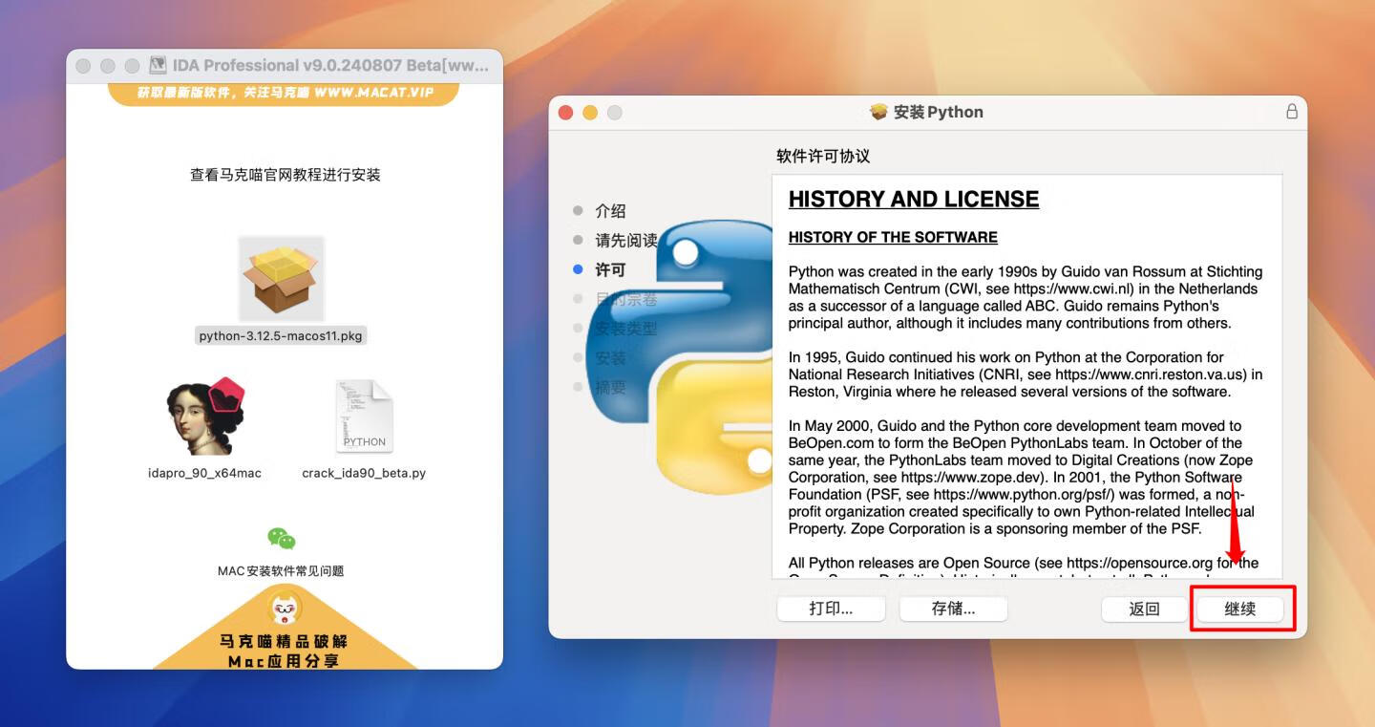Click the 查看马克喵官网教程进行安装 text

pos(286,175)
